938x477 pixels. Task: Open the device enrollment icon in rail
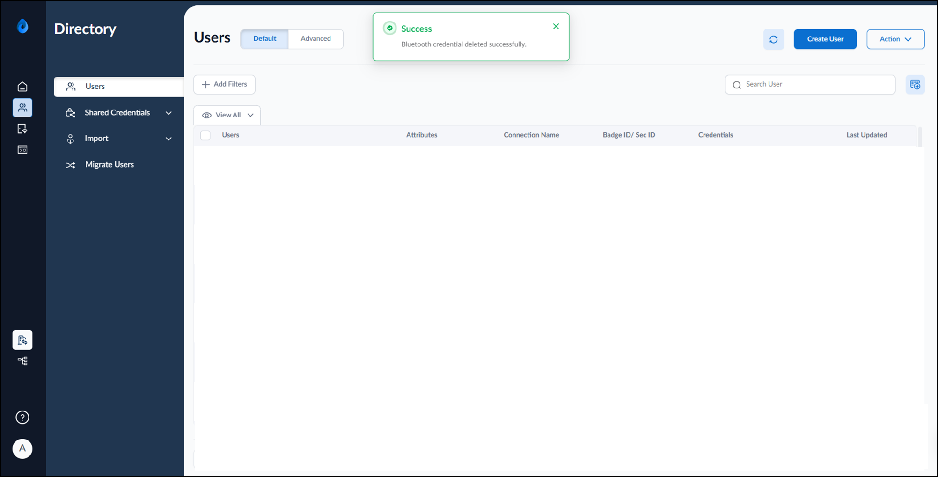click(22, 129)
